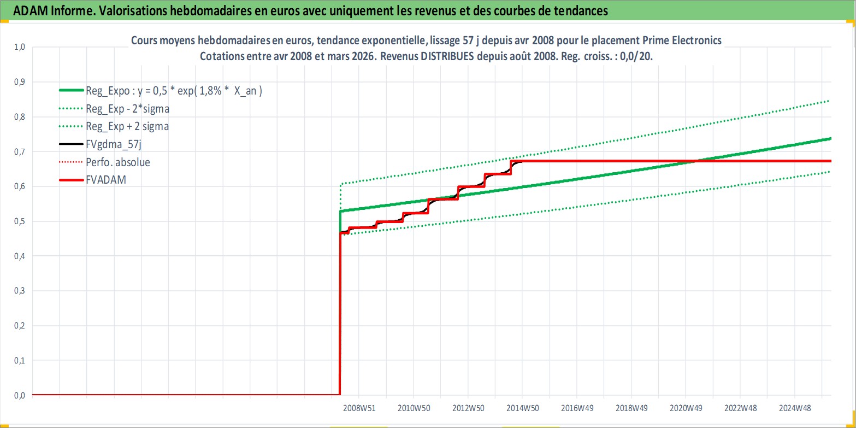Click y-axis label '0,9'
Viewport: 856px width, 428px height.
coord(20,82)
